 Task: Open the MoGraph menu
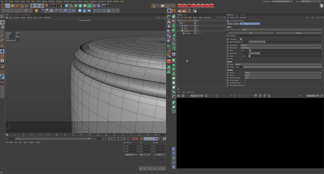tap(51, 1)
